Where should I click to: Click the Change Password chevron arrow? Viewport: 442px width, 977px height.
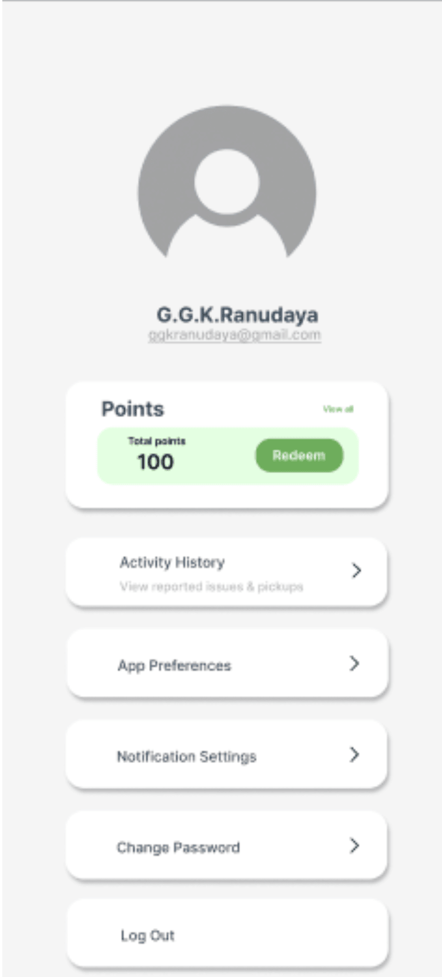coord(355,846)
